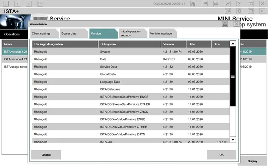
Task: Confirm with the OK button
Action: point(221,155)
